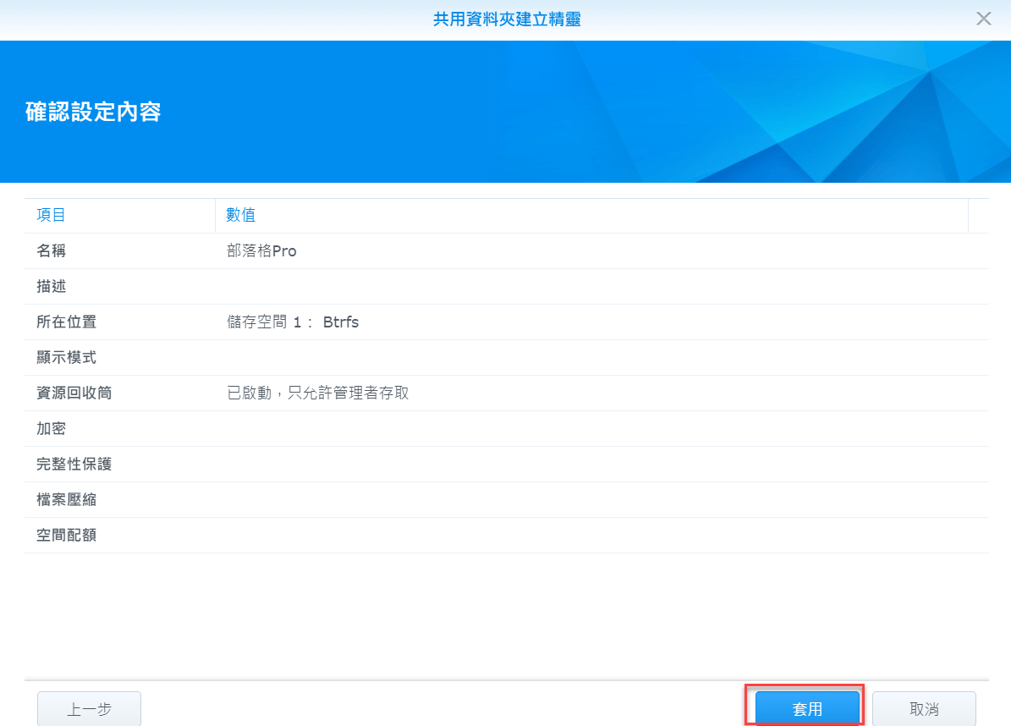
Task: Select the 顯示模式 row label
Action: pyautogui.click(x=66, y=357)
